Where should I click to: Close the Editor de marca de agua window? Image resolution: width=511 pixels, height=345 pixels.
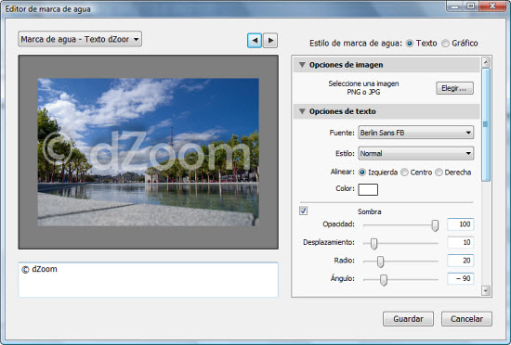(x=492, y=6)
